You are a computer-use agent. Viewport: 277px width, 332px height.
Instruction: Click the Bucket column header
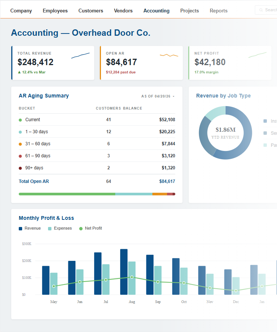pos(27,108)
